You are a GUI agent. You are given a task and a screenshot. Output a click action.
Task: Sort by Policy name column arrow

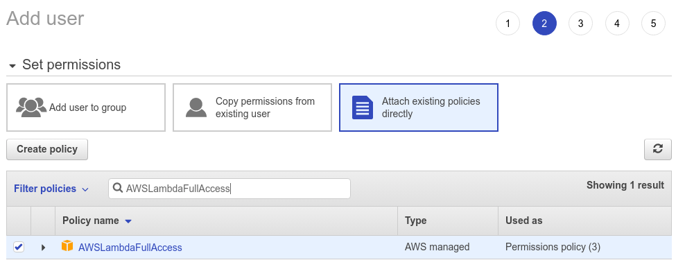point(128,221)
